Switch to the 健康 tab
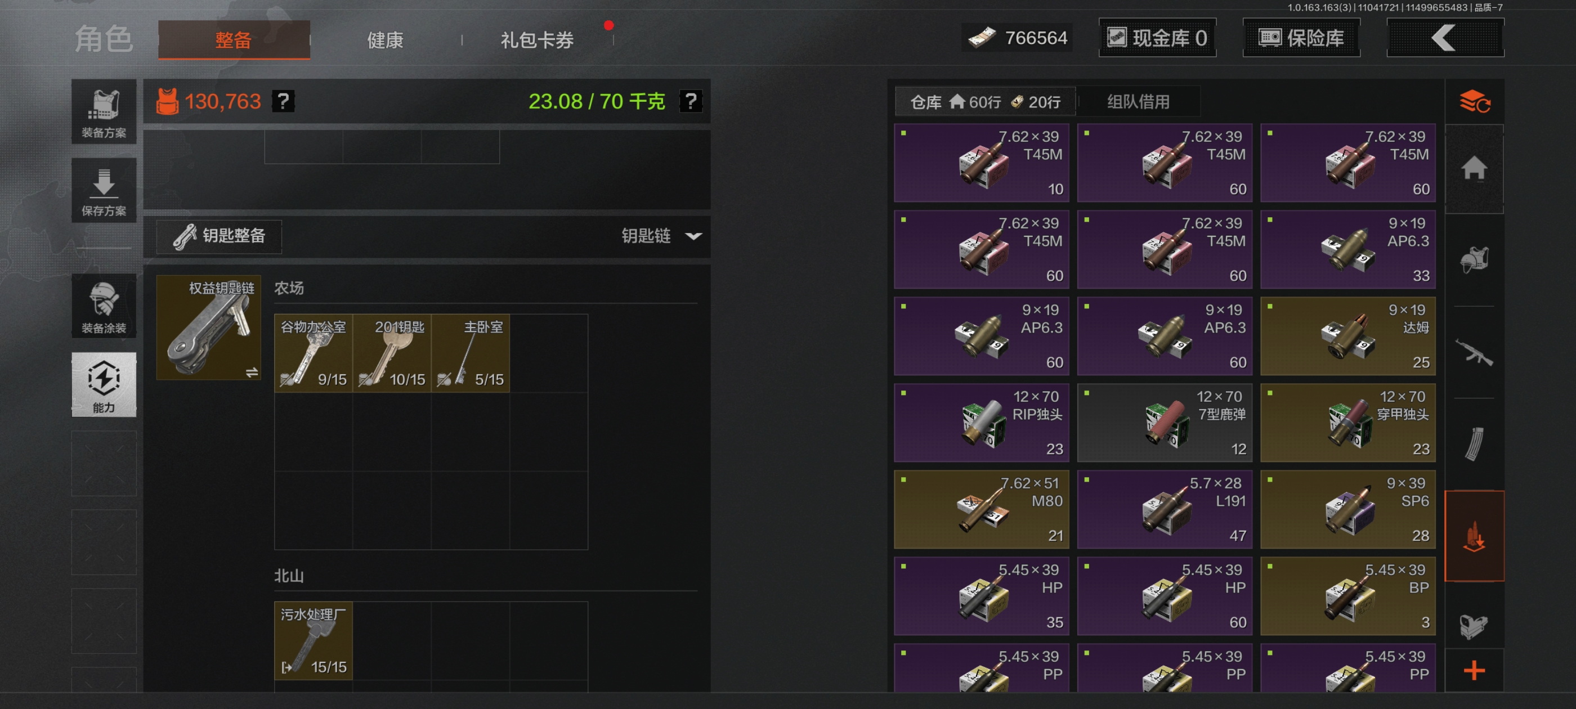This screenshot has width=1576, height=709. pos(385,41)
